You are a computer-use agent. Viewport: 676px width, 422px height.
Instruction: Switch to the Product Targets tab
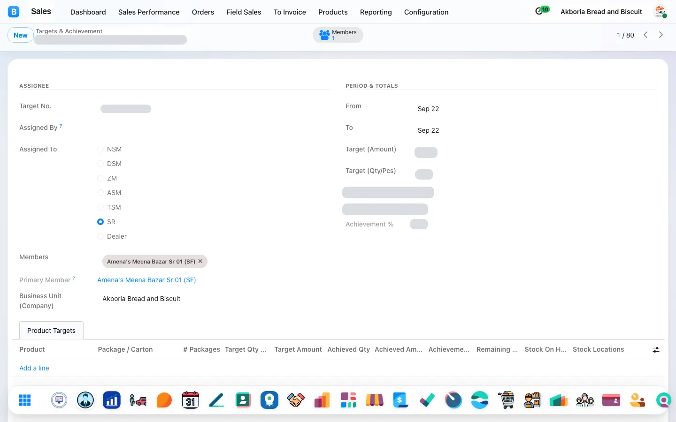(x=51, y=331)
